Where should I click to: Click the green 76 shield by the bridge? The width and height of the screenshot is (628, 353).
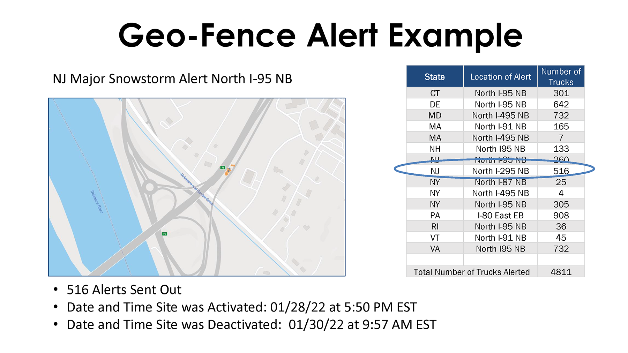[165, 234]
